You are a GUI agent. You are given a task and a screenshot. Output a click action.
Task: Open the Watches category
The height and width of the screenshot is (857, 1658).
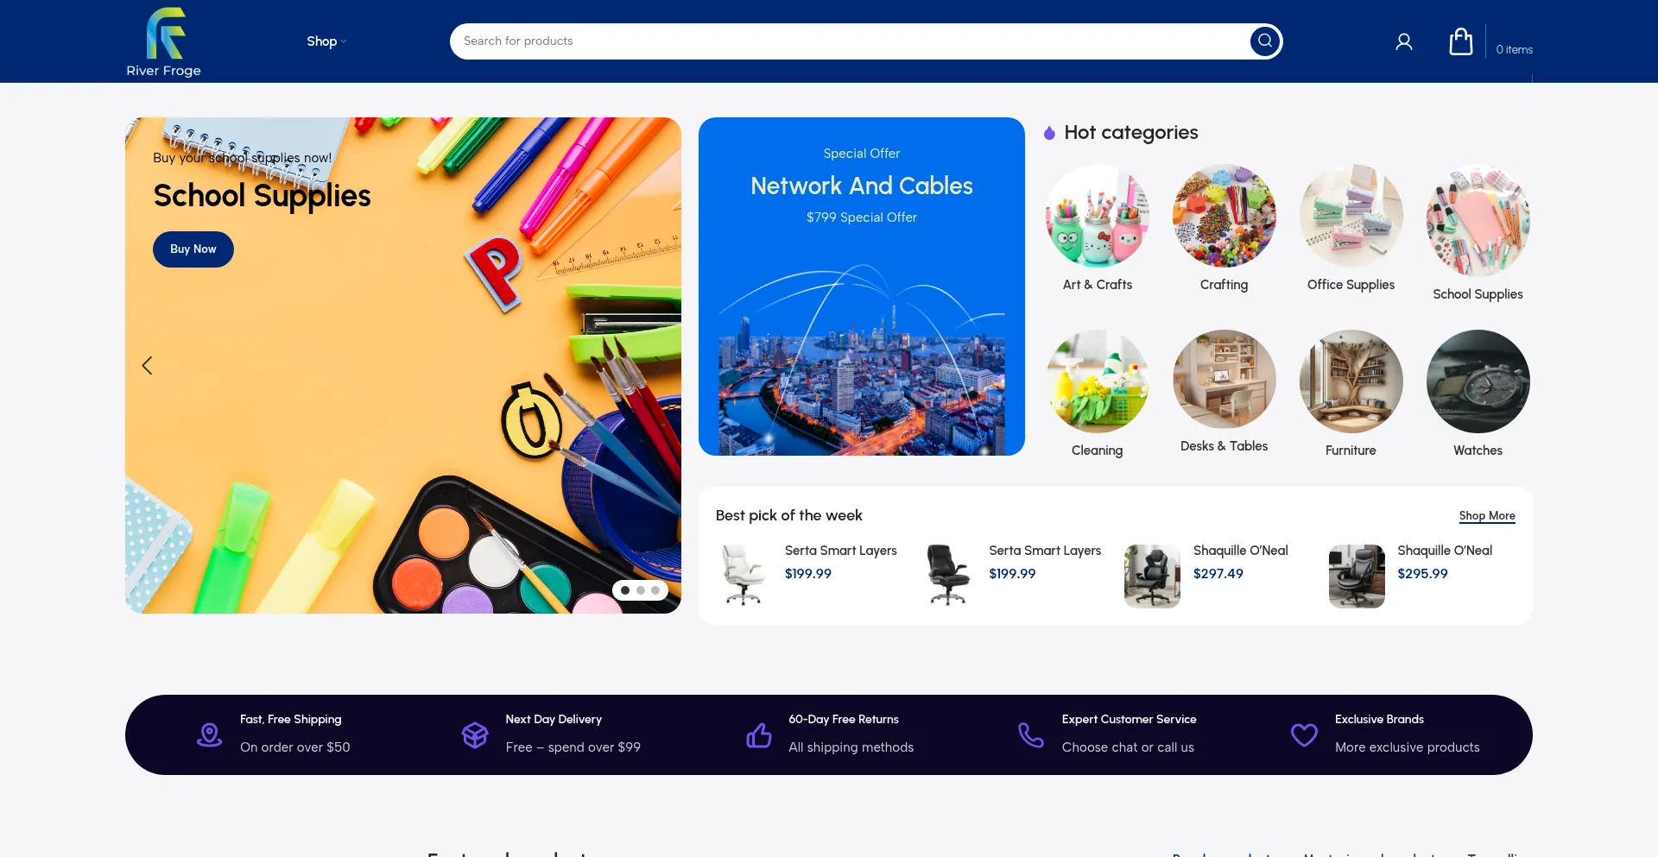[x=1478, y=394]
